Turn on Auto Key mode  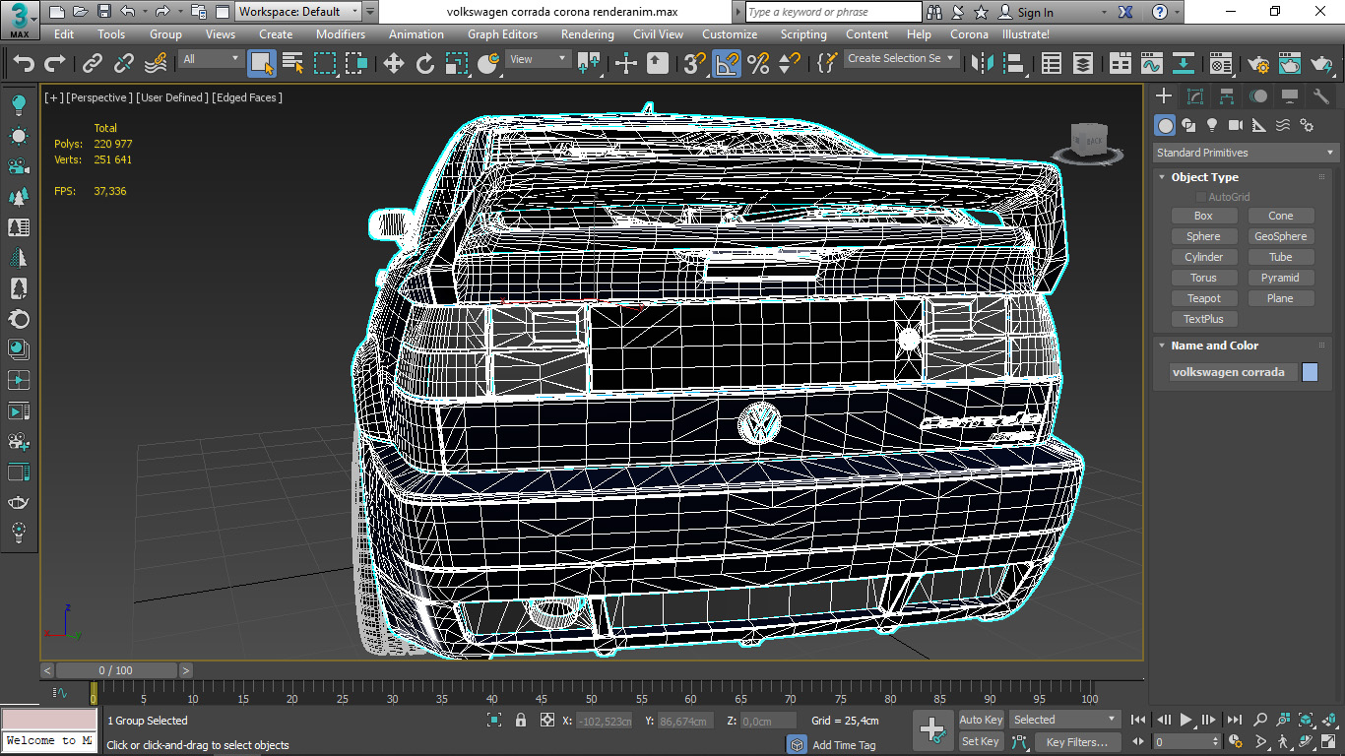pyautogui.click(x=981, y=720)
